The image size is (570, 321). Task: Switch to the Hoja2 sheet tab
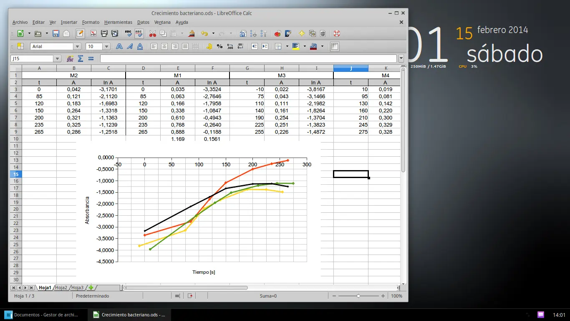(x=61, y=288)
